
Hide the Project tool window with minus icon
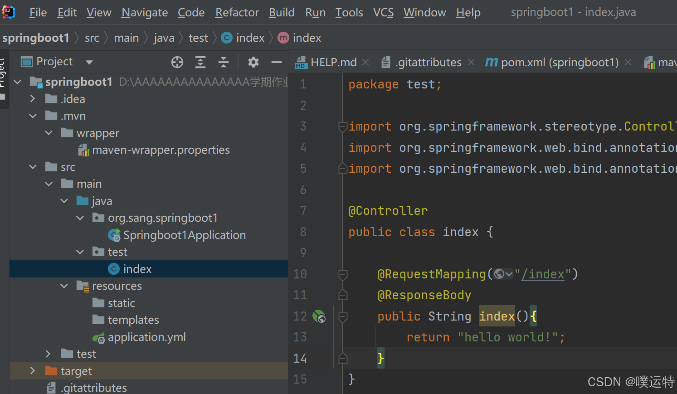click(277, 62)
